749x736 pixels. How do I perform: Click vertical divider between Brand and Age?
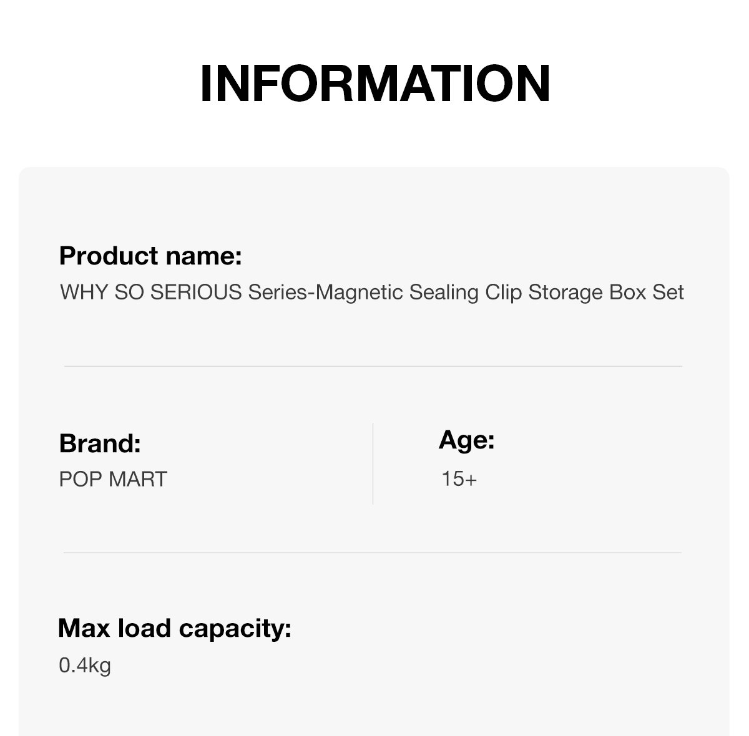tap(373, 463)
